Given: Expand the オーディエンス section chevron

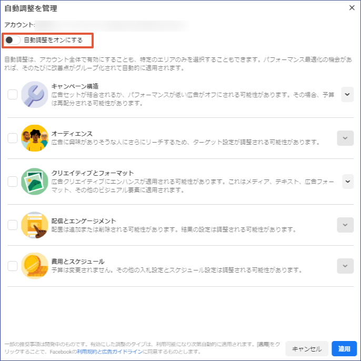Looking at the screenshot, I should click(x=345, y=138).
